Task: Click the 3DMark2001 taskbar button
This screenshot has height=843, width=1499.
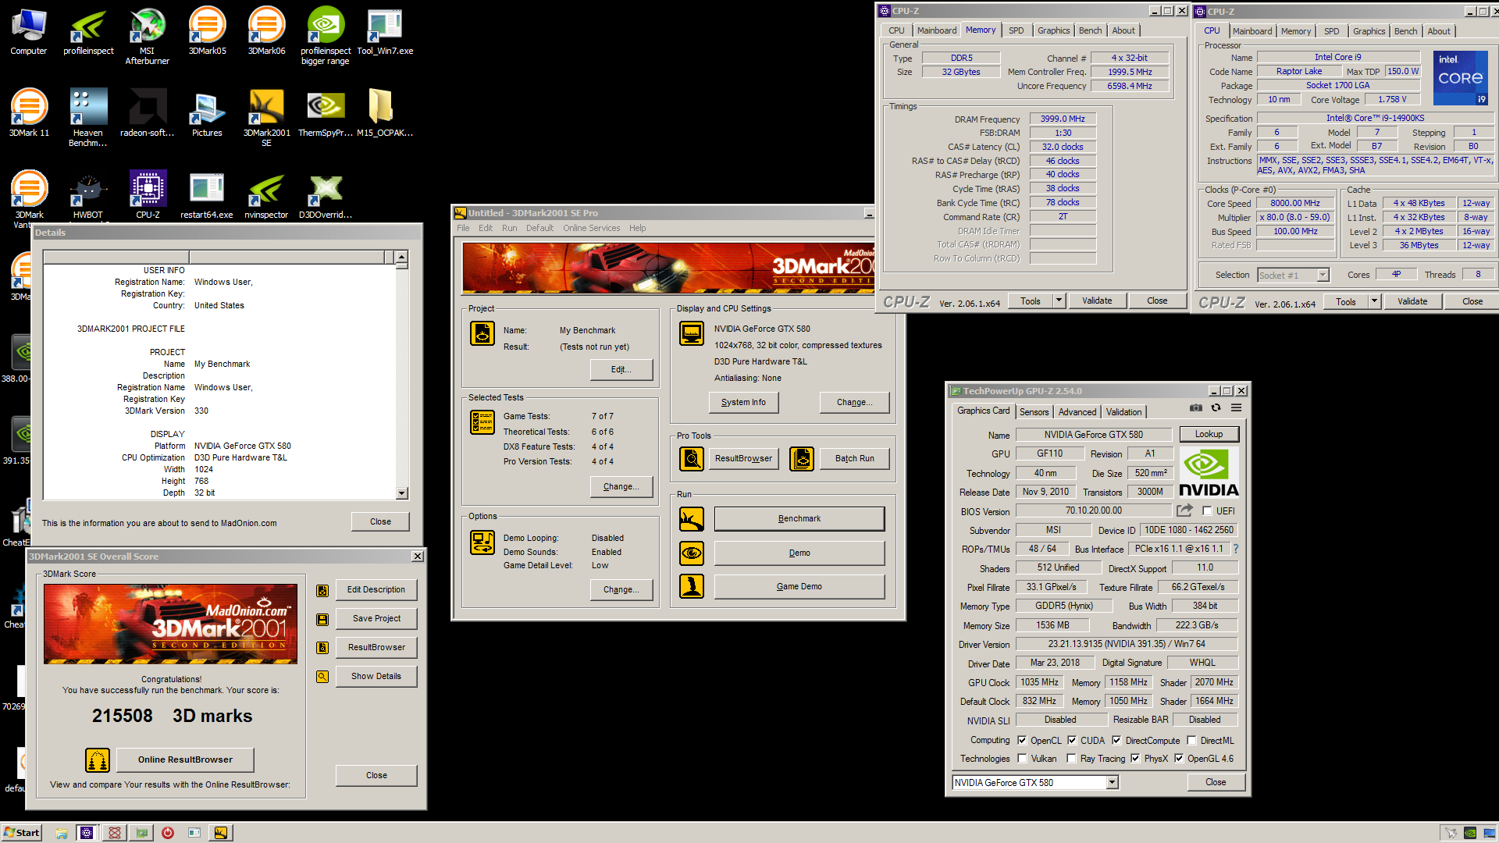Action: pos(221,833)
